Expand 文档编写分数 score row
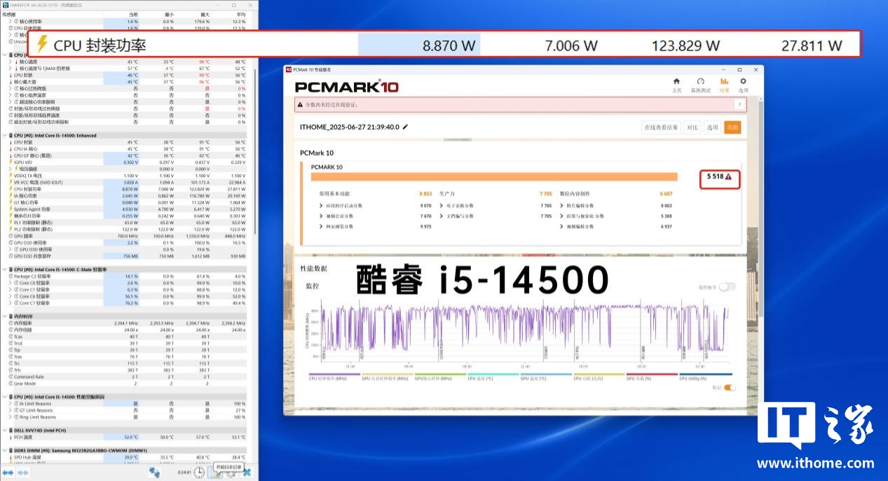This screenshot has width=888, height=481. (x=442, y=216)
